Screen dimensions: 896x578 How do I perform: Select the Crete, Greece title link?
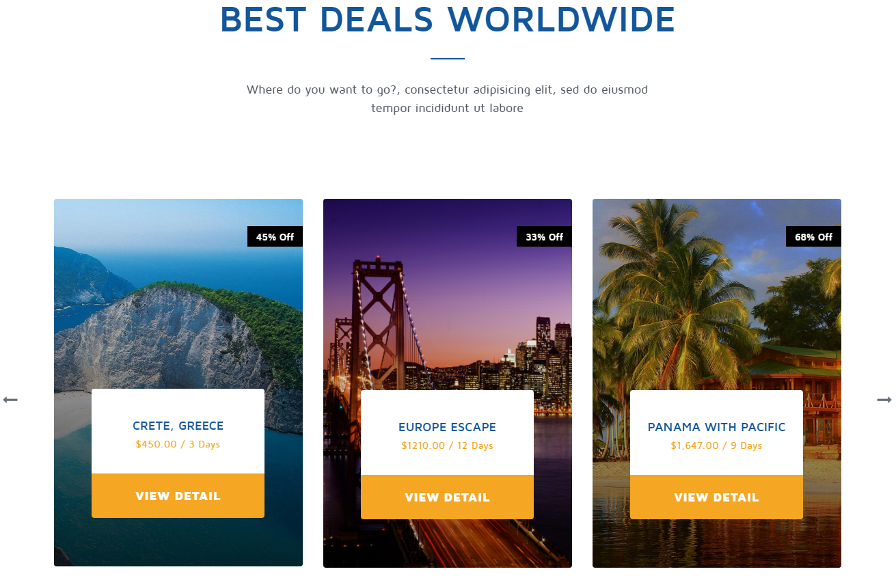coord(178,426)
